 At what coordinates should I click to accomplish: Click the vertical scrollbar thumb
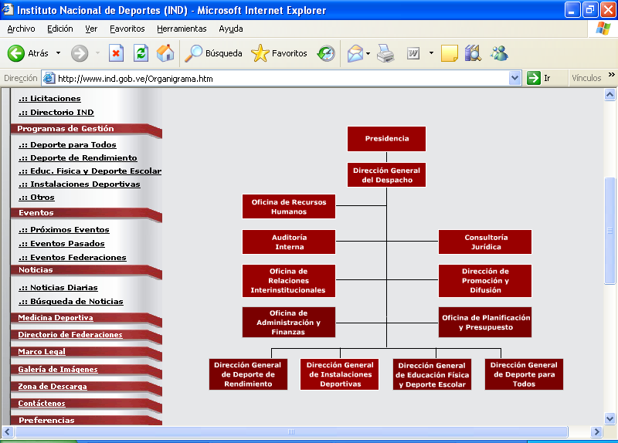pyautogui.click(x=610, y=231)
